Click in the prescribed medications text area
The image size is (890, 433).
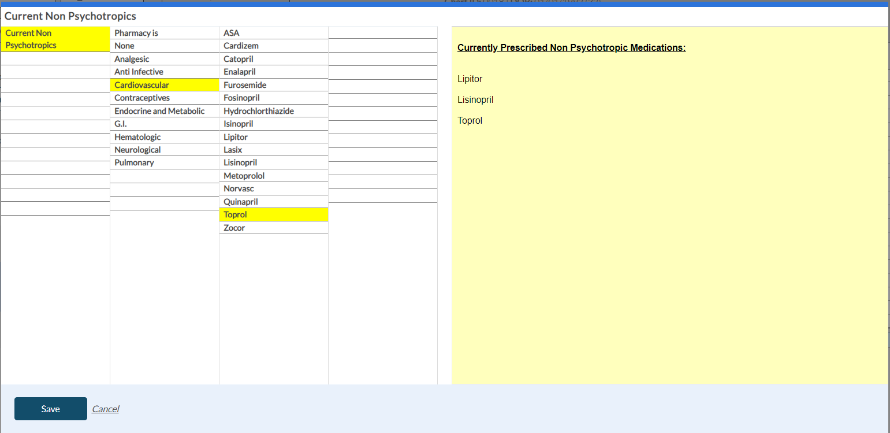point(669,231)
